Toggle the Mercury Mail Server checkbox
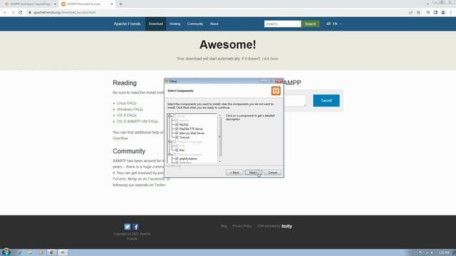The image size is (456, 256). (x=177, y=133)
